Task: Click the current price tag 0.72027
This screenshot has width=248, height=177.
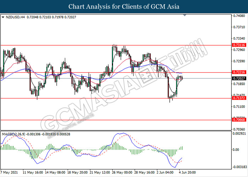Action: click(x=239, y=78)
